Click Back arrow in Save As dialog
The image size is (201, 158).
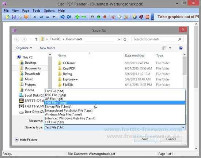pyautogui.click(x=17, y=39)
